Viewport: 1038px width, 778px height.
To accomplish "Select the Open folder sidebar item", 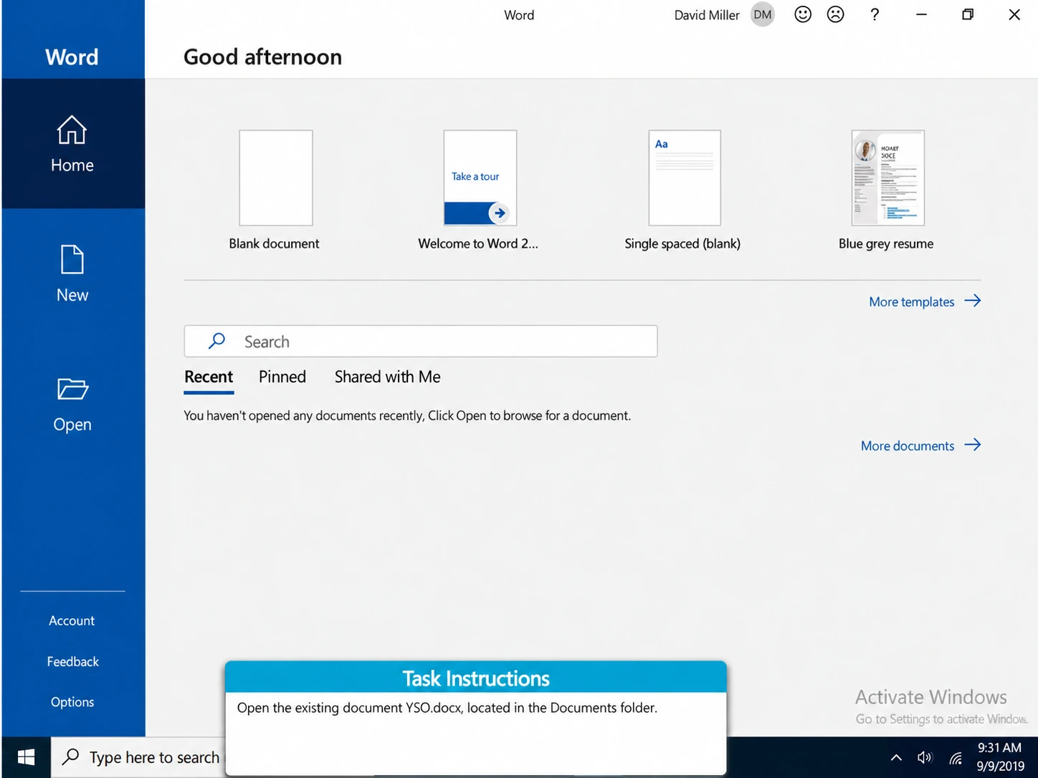I will 72,404.
